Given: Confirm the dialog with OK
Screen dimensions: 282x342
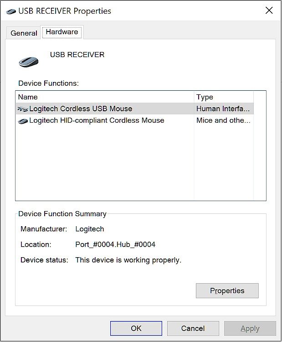Looking at the screenshot, I should (x=136, y=328).
